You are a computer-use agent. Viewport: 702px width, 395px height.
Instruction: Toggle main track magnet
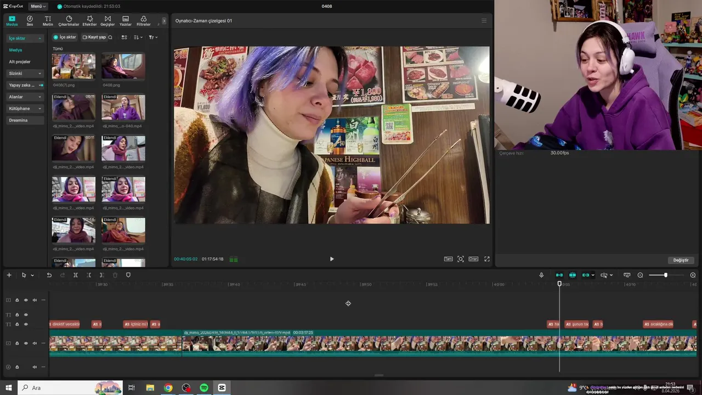(559, 275)
